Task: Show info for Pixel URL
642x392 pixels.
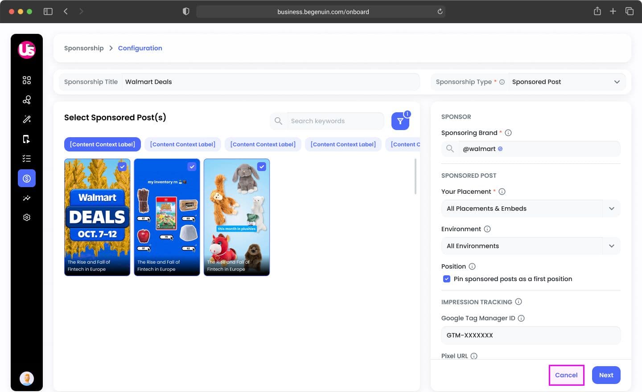Action: pos(474,356)
